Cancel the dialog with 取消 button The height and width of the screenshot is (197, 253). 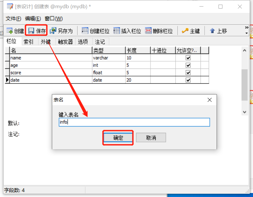coord(151,138)
